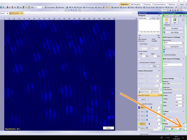Open the Resolution 2048 x 2048 dropdown
The image size is (187, 140).
tap(173, 84)
